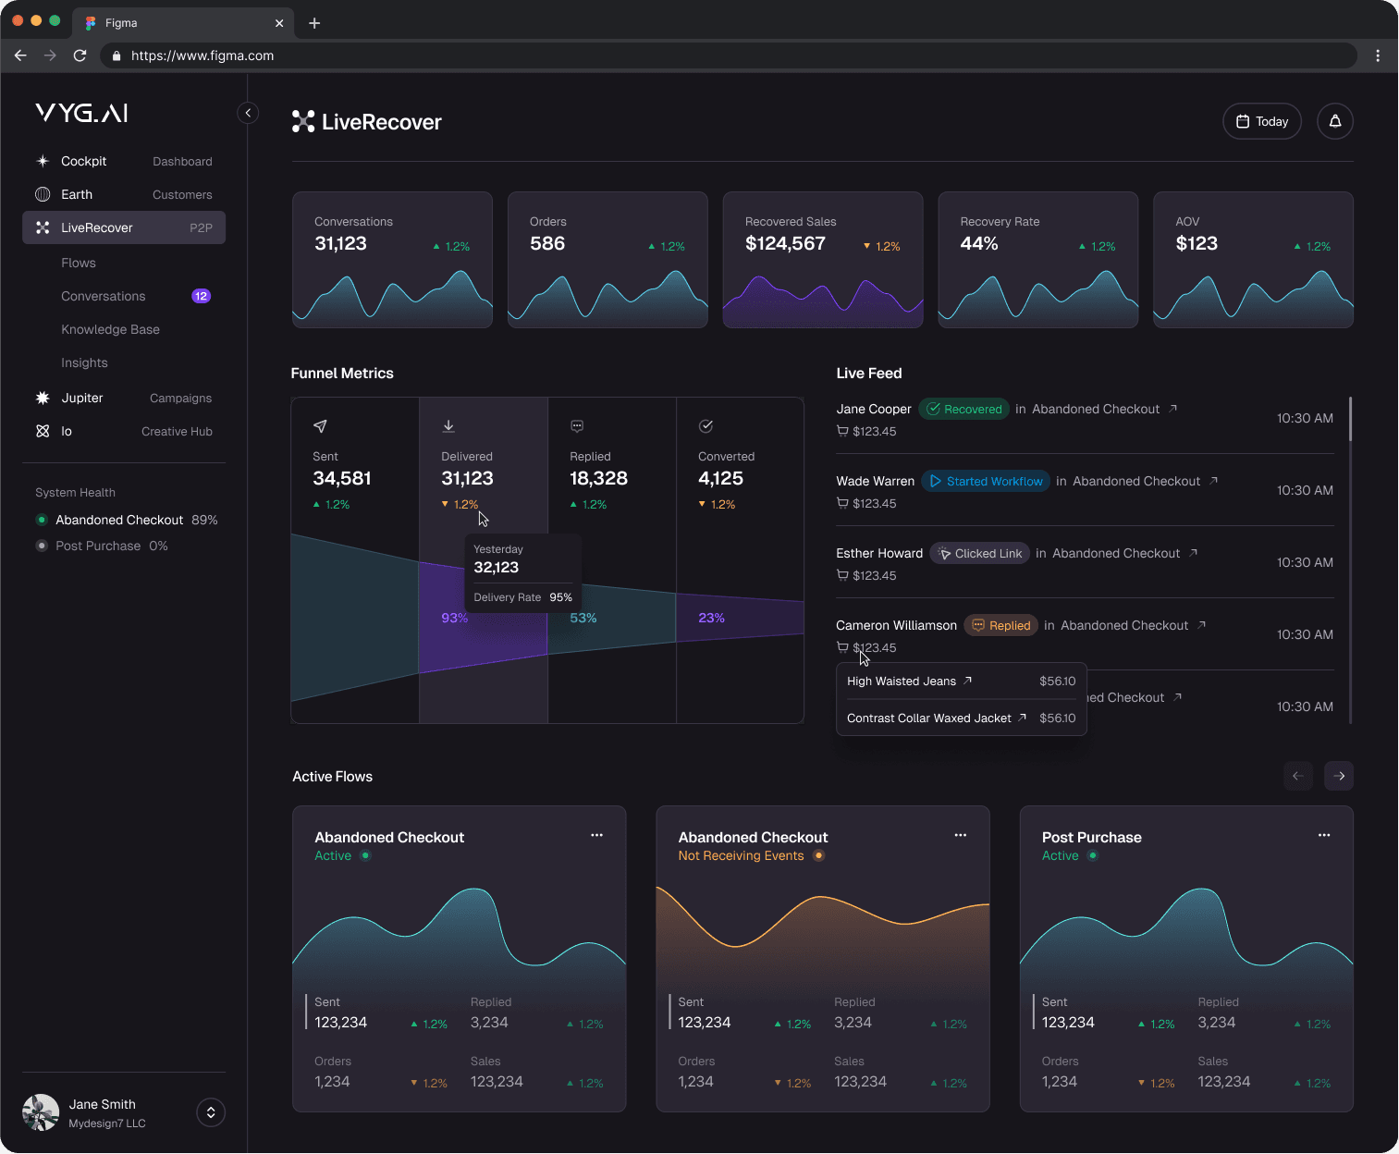Screen dimensions: 1399x1154
Task: Toggle the Abandoned Checkout system health indicator
Action: pyautogui.click(x=42, y=520)
